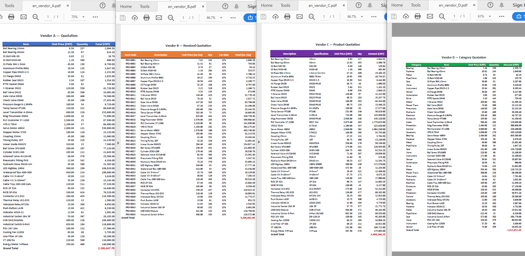Close the en_vendor_A.pdf document tab
The height and width of the screenshot is (256, 525).
(68, 6)
